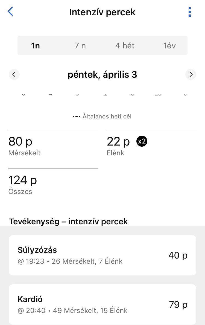The height and width of the screenshot is (325, 205).
Task: Tap the 124 p Összes total
Action: coord(23,184)
